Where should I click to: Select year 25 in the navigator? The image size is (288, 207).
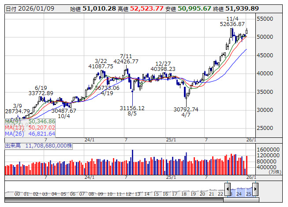coord(248,194)
